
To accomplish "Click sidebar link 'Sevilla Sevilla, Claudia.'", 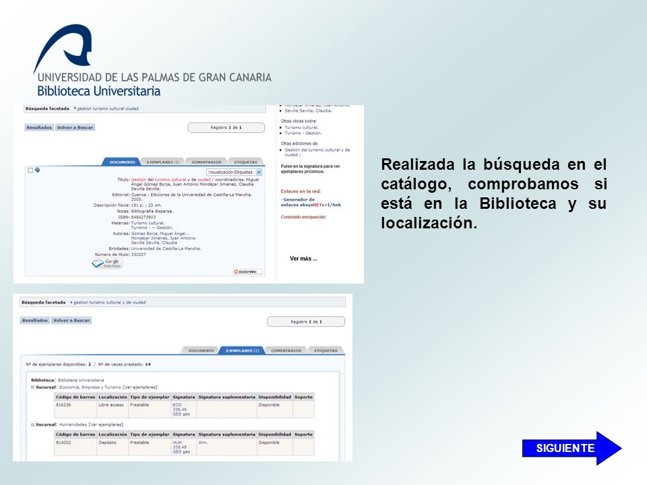I will coord(308,110).
